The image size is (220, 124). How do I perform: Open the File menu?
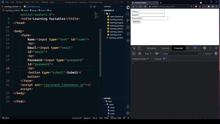pos(7,2)
